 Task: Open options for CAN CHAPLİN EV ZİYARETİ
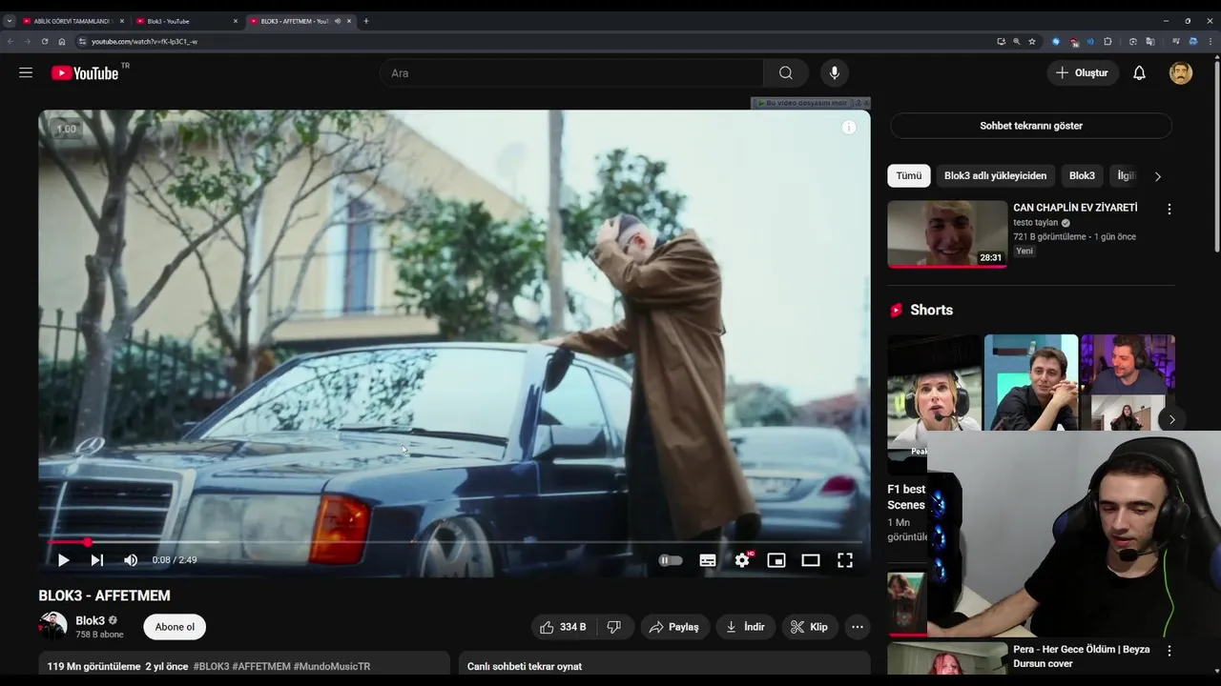(1169, 209)
